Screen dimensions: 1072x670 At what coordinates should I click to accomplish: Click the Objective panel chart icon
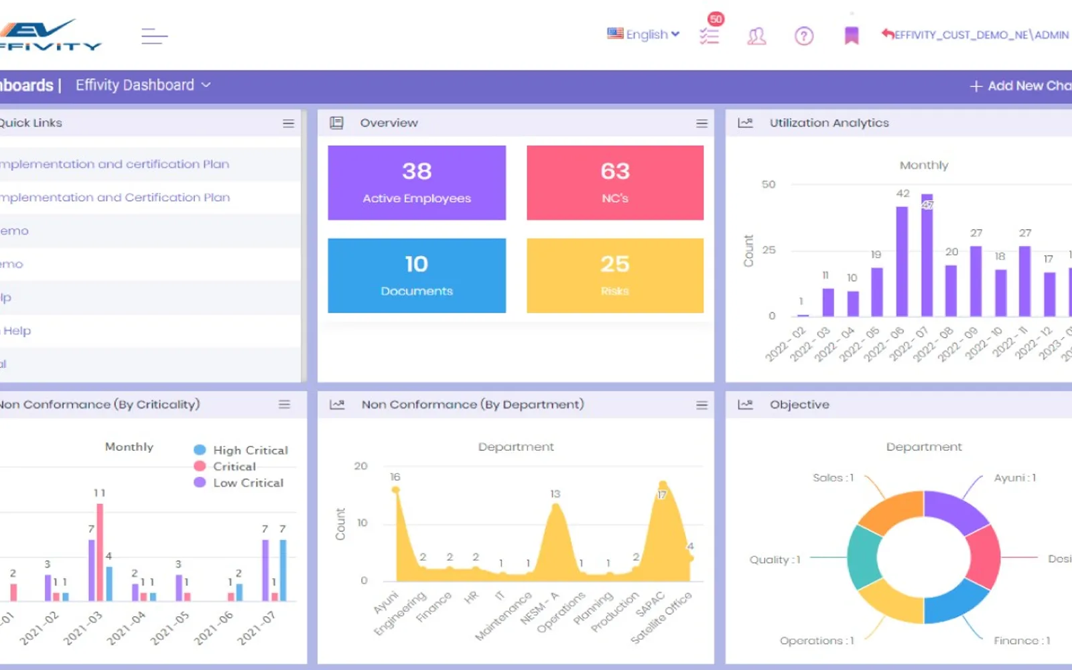coord(745,405)
